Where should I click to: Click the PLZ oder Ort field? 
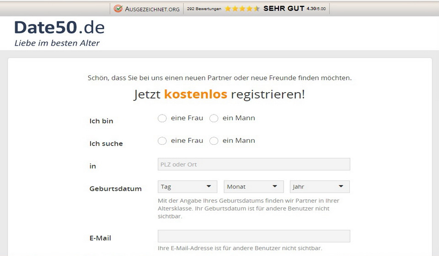254,164
